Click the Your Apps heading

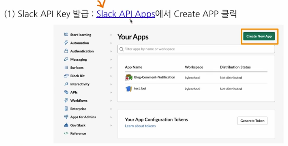click(x=133, y=37)
